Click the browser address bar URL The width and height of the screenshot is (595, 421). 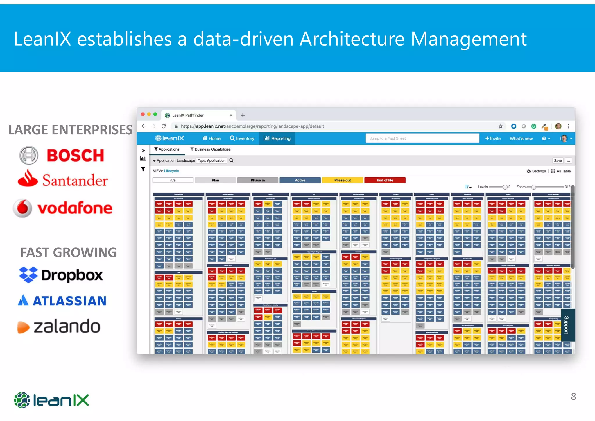[252, 126]
